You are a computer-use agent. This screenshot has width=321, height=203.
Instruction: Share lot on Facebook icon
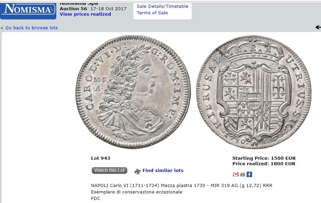(x=249, y=174)
